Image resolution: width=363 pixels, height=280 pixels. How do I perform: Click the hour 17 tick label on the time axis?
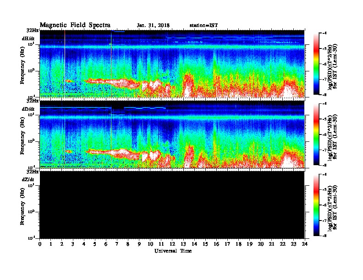pos(227,244)
